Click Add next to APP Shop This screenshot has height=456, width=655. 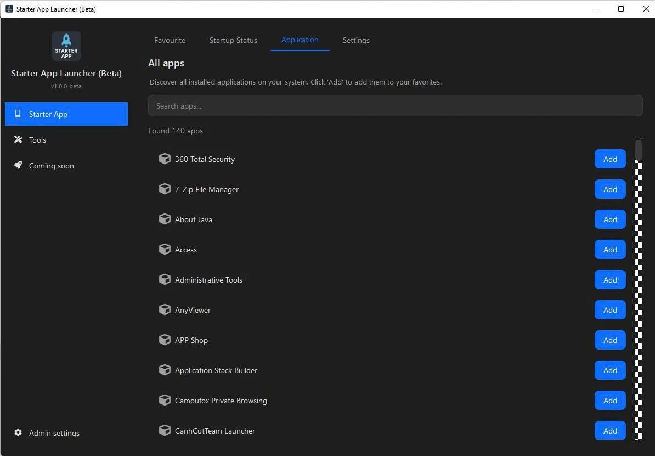point(609,340)
